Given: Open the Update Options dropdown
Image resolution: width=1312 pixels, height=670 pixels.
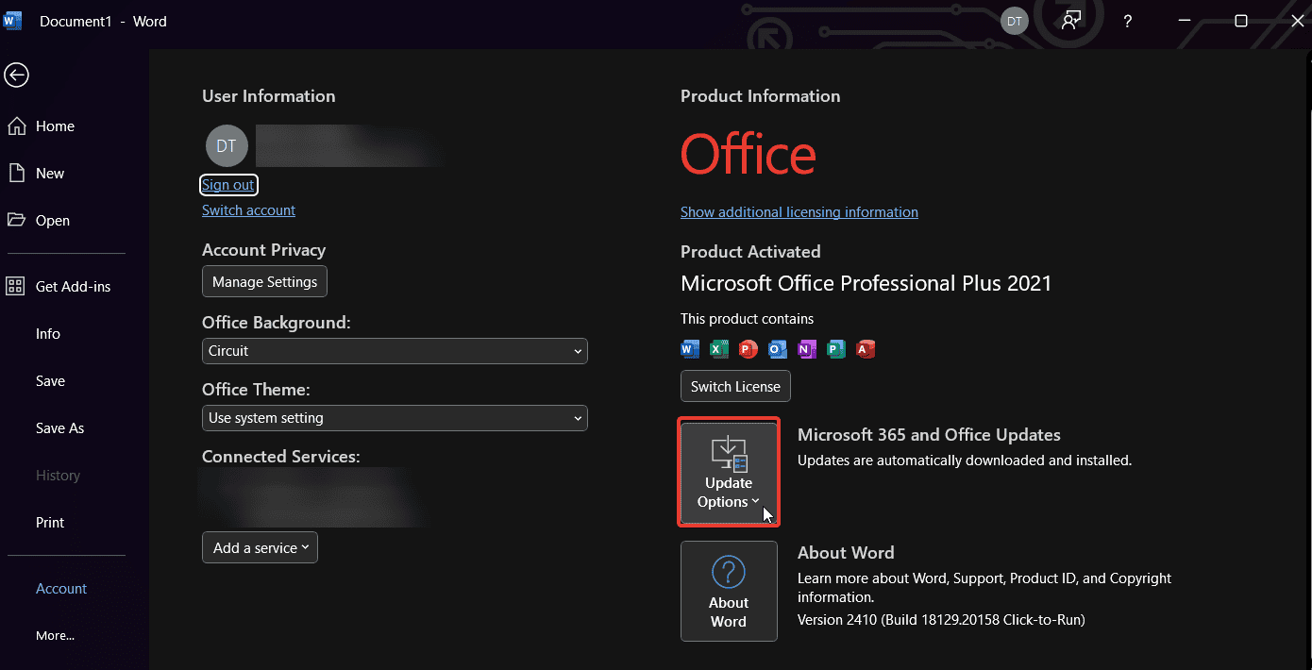Looking at the screenshot, I should click(728, 472).
